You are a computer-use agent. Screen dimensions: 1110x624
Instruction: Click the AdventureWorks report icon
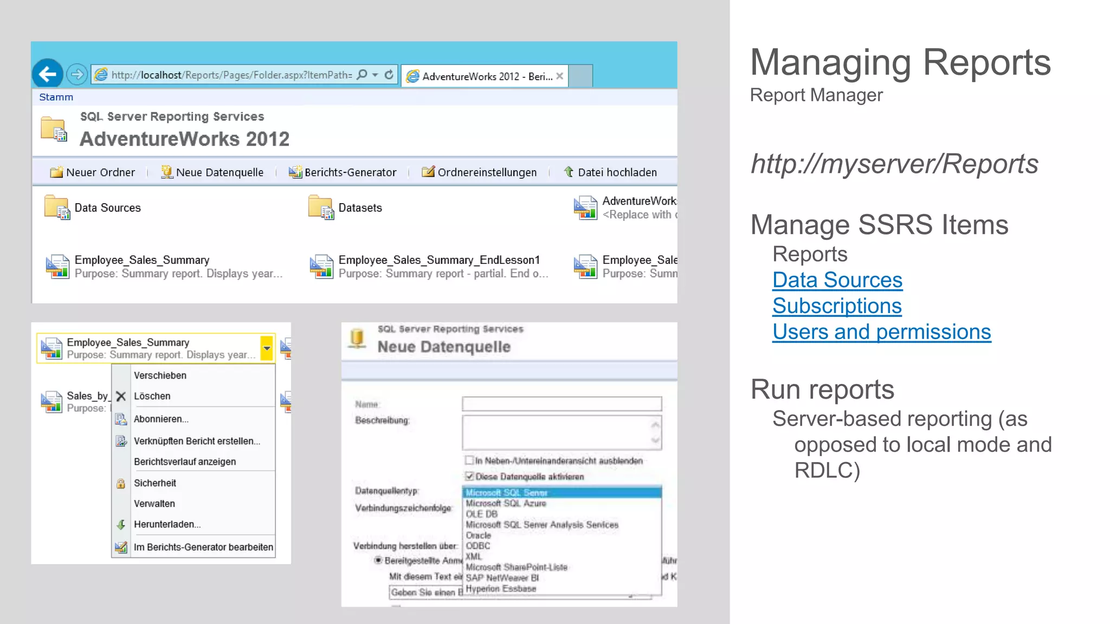tap(585, 207)
